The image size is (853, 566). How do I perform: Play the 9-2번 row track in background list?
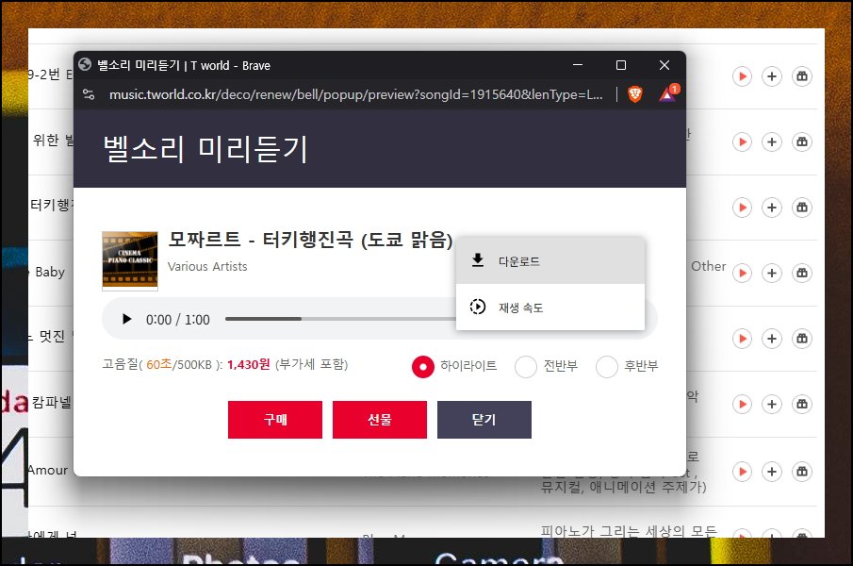pos(742,76)
